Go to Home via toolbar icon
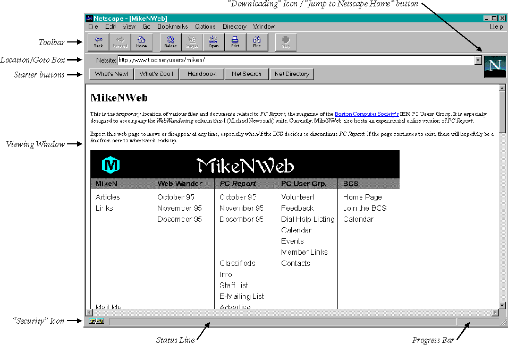Image resolution: width=508 pixels, height=345 pixels. 141,42
